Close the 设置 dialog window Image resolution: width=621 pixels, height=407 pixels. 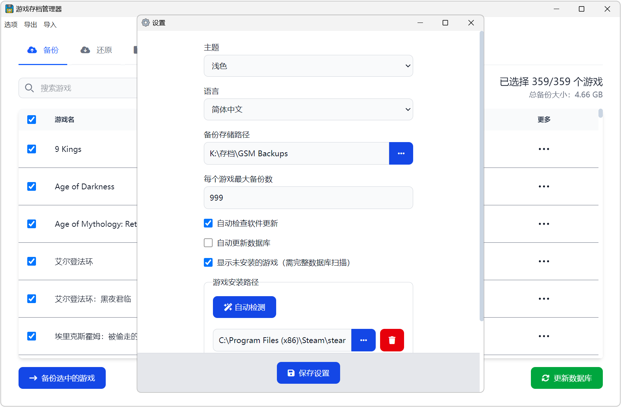(x=471, y=23)
